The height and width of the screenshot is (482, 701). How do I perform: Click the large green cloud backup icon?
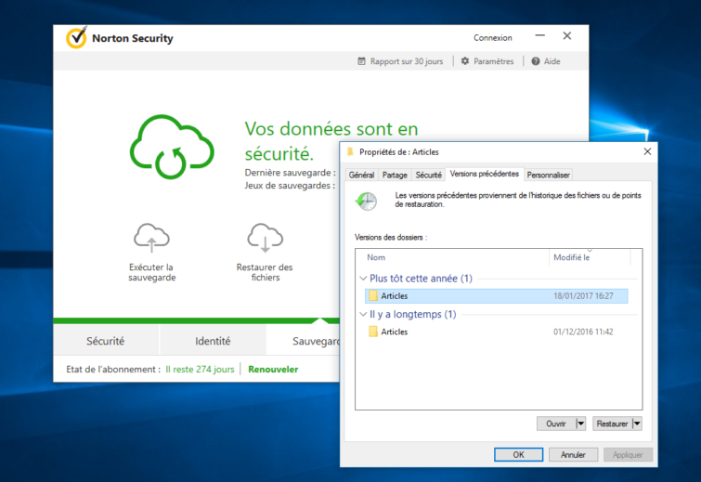pyautogui.click(x=172, y=147)
